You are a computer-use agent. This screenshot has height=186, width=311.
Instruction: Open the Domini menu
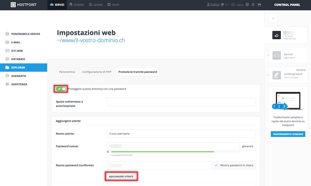point(77,5)
